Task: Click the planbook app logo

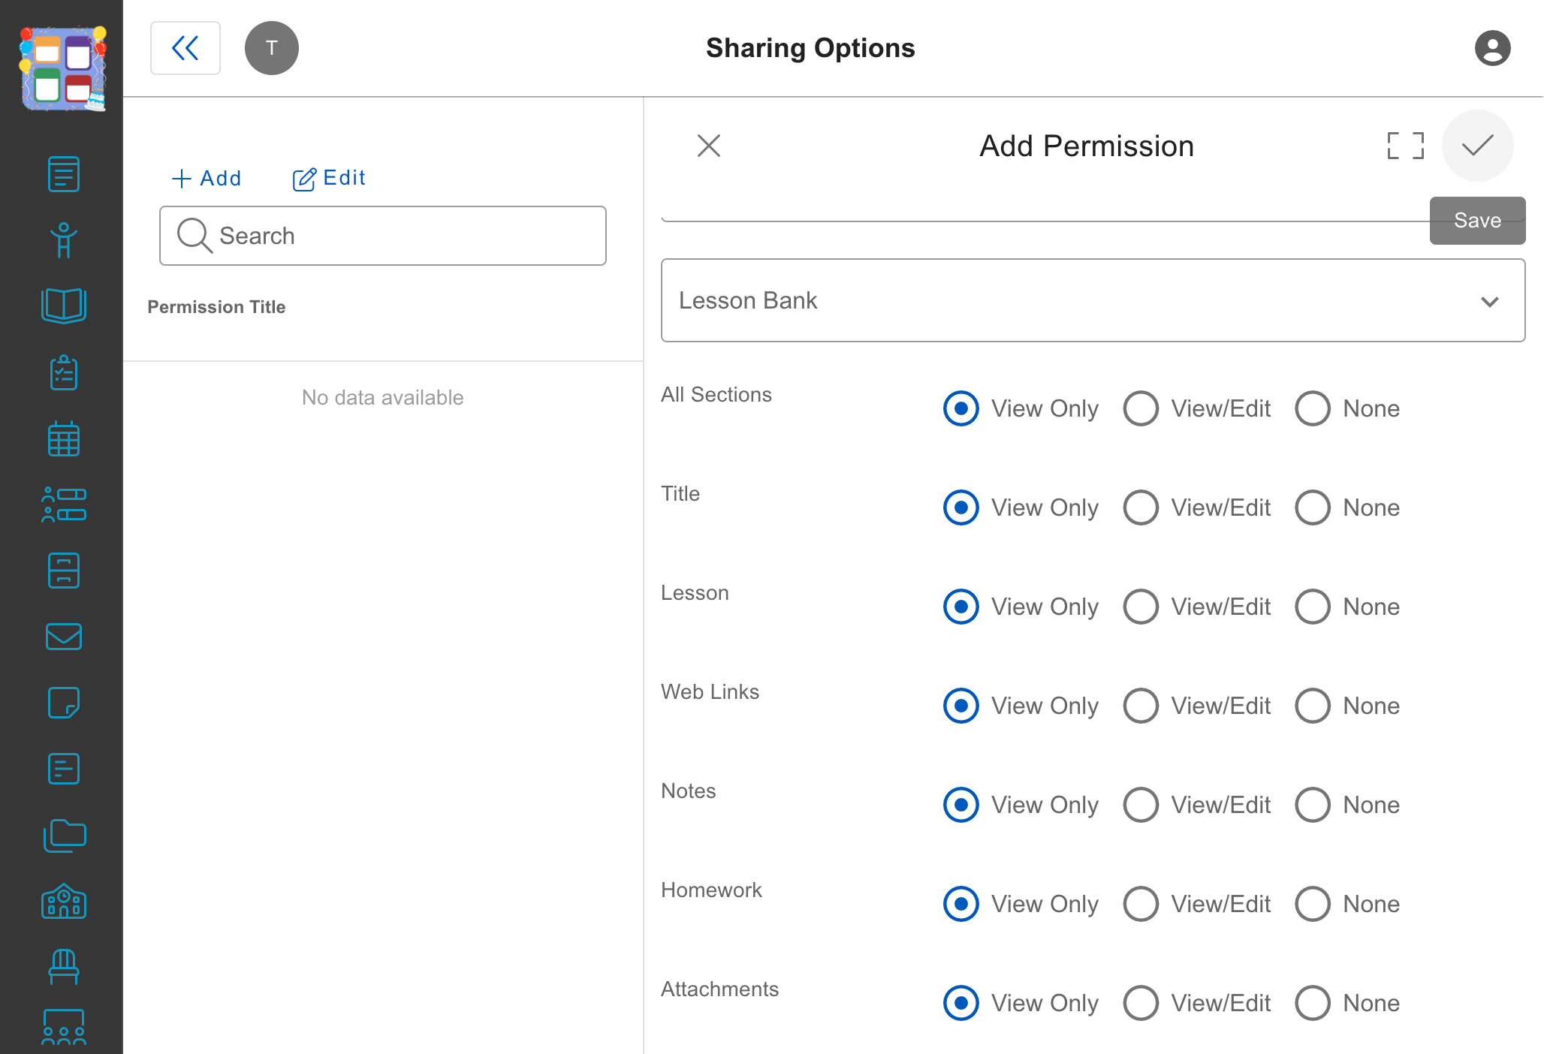Action: pos(63,69)
